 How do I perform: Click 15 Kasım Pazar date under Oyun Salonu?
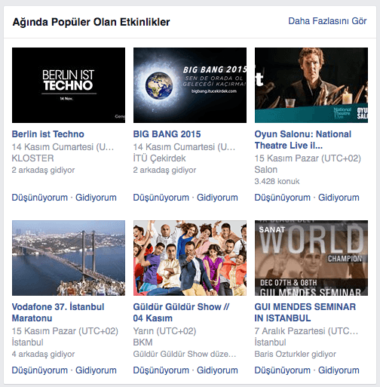[x=308, y=158]
